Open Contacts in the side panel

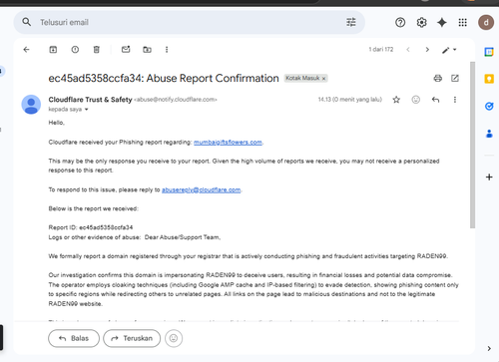[x=489, y=134]
